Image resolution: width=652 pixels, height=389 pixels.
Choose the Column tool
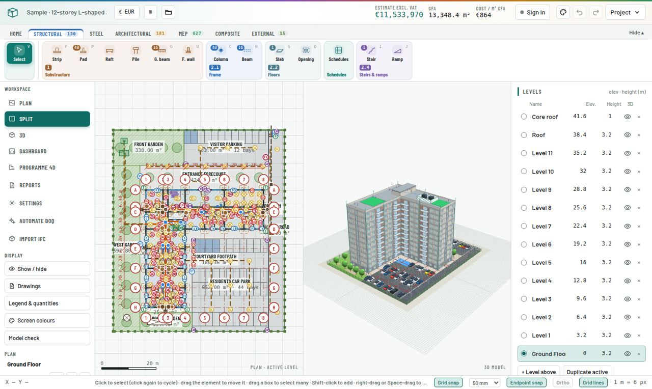pos(221,54)
